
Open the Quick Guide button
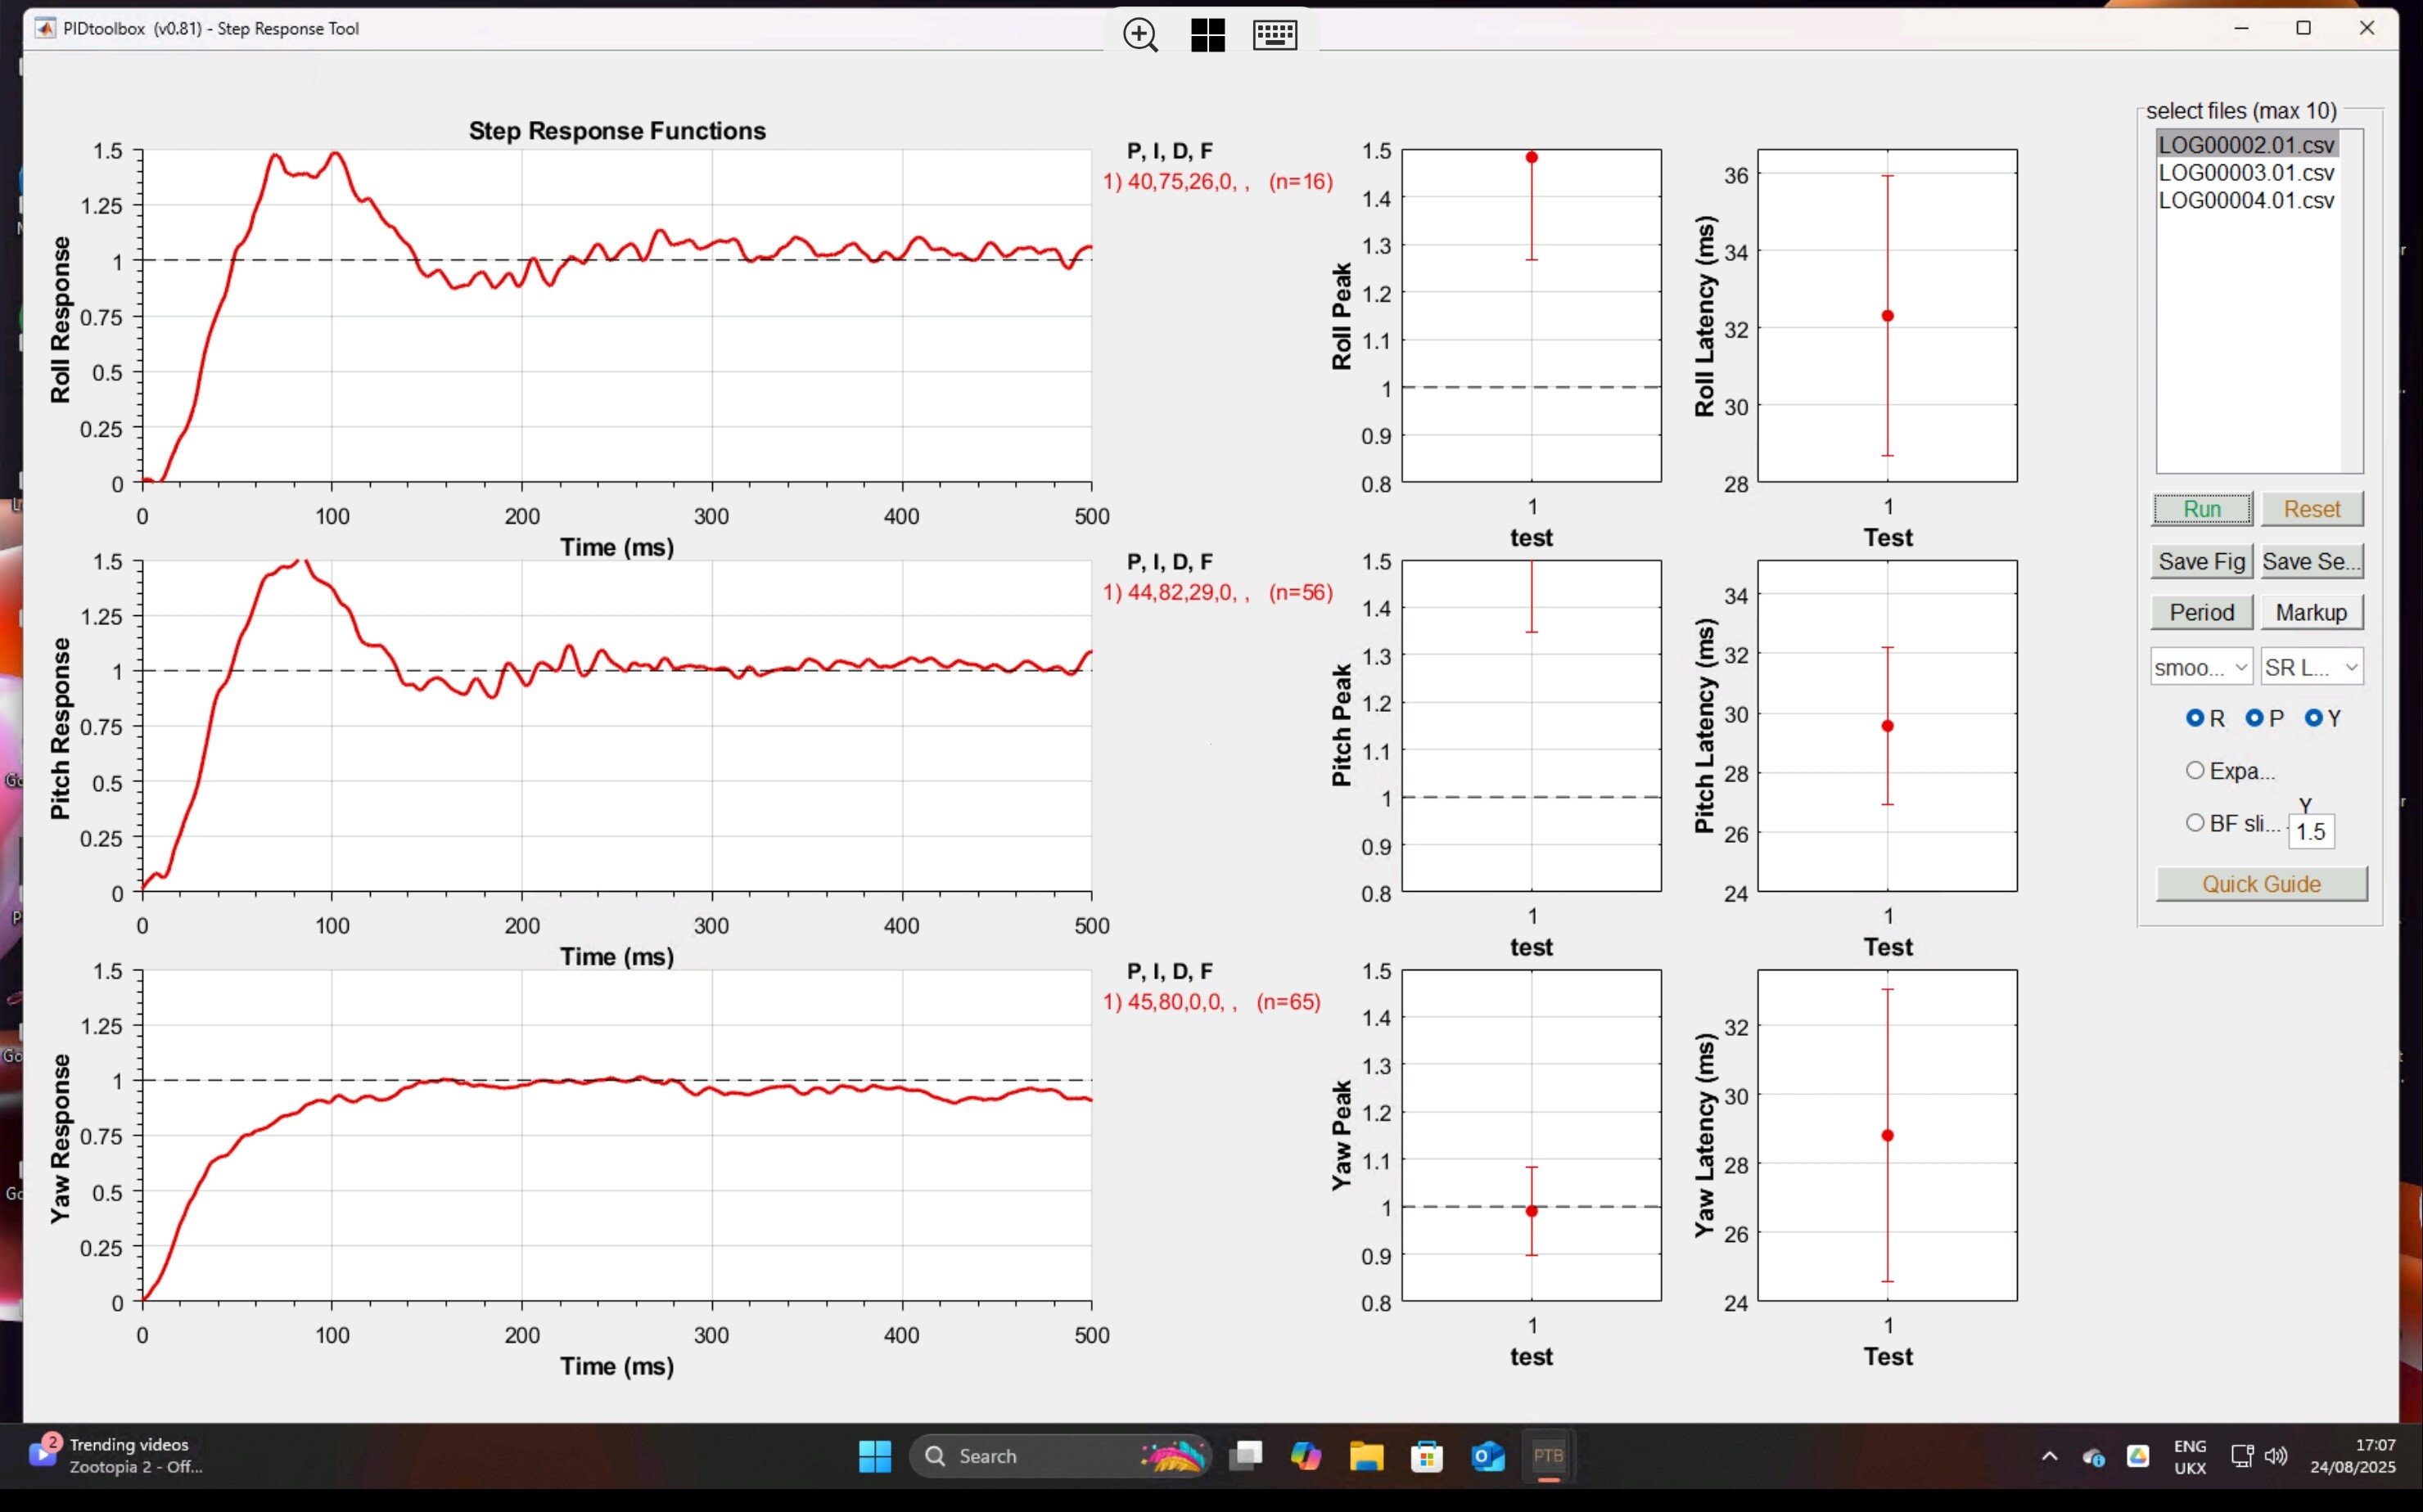tap(2261, 884)
